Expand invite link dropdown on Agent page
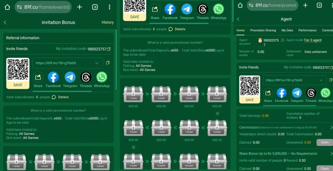The image size is (333, 171). [x=321, y=80]
